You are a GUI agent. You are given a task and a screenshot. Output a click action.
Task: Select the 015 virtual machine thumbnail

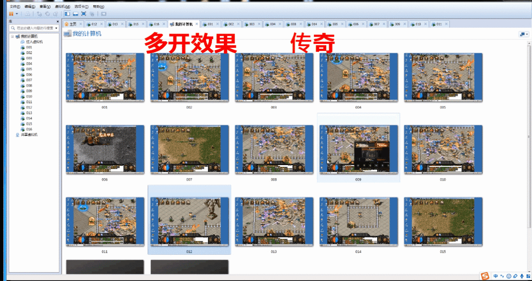point(443,222)
